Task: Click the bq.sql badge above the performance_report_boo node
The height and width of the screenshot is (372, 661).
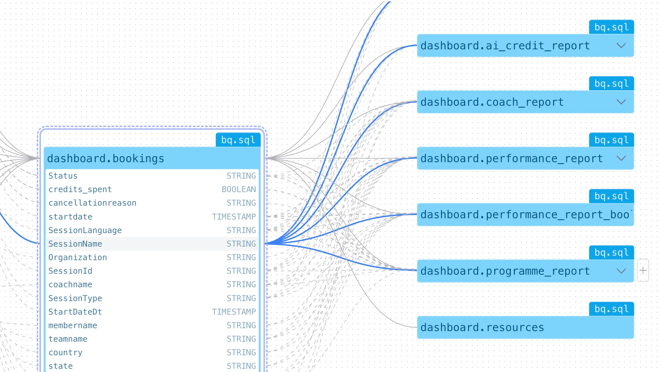Action: (x=611, y=196)
